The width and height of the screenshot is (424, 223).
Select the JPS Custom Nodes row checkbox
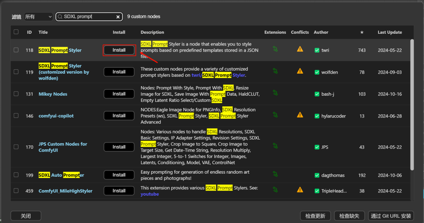click(16, 147)
